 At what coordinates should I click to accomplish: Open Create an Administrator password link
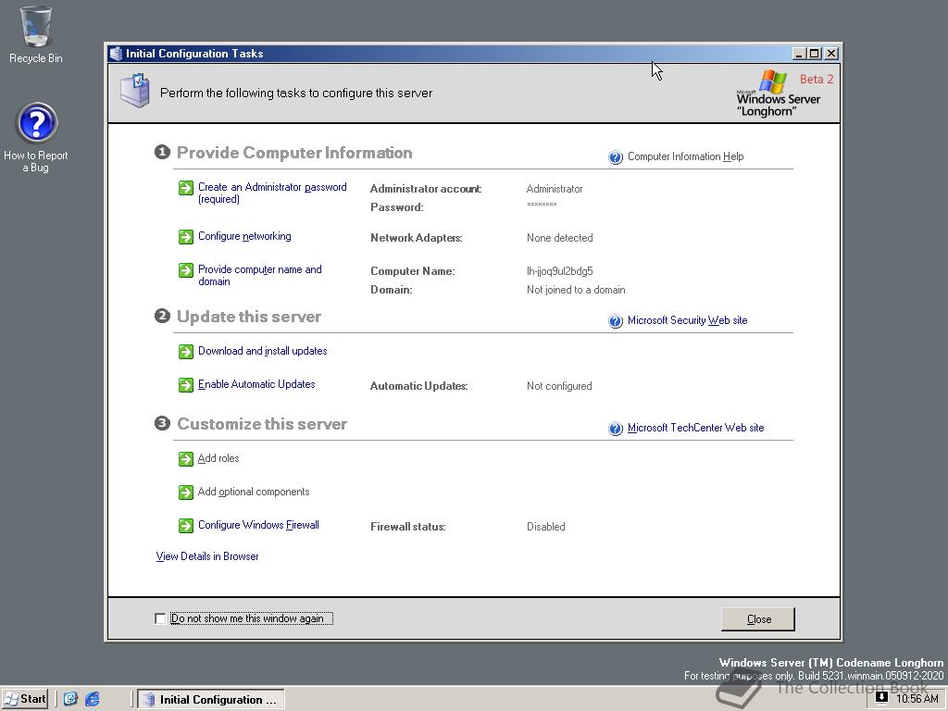(x=272, y=193)
